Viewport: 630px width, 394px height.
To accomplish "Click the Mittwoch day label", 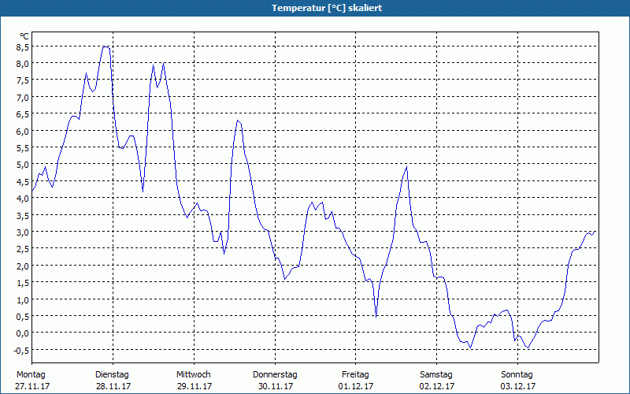I will (x=193, y=375).
